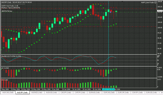Select the EURJPY,Daily chart tab
163x95 pixels.
(137, 92)
